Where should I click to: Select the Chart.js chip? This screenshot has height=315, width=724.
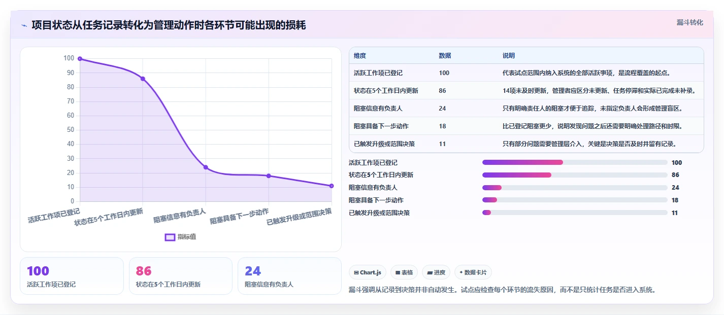[x=368, y=272]
